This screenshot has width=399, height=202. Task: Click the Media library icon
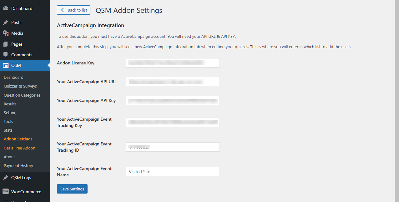[6, 33]
